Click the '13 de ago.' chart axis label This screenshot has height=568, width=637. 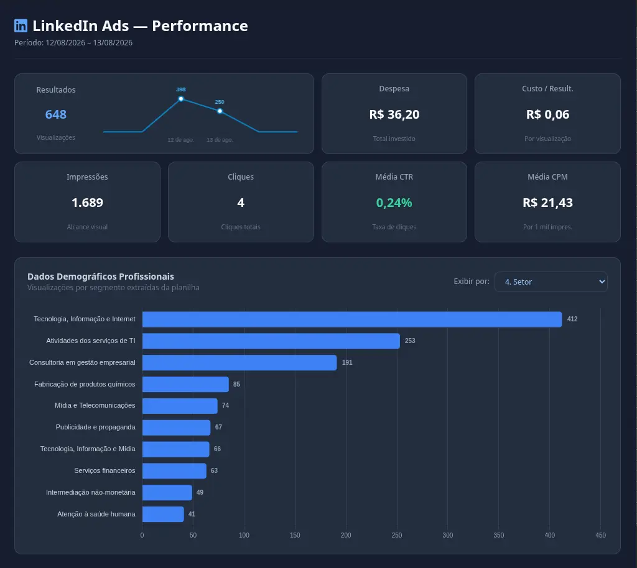pos(220,140)
